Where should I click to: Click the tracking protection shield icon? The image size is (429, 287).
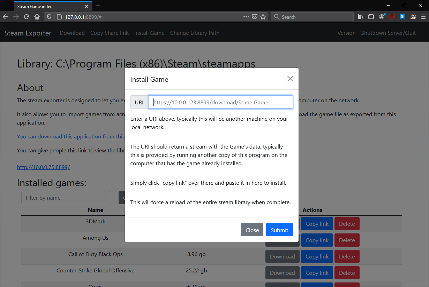[x=49, y=17]
